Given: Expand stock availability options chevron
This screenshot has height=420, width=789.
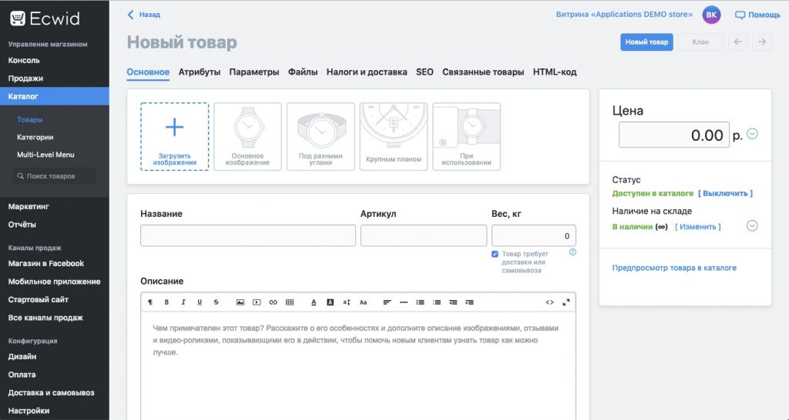Looking at the screenshot, I should [752, 225].
